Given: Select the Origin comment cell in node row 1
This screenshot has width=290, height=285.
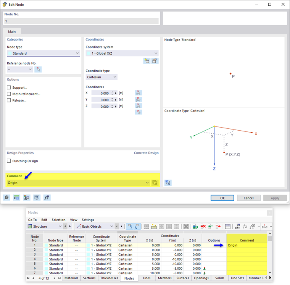Looking at the screenshot, I should 247,245.
